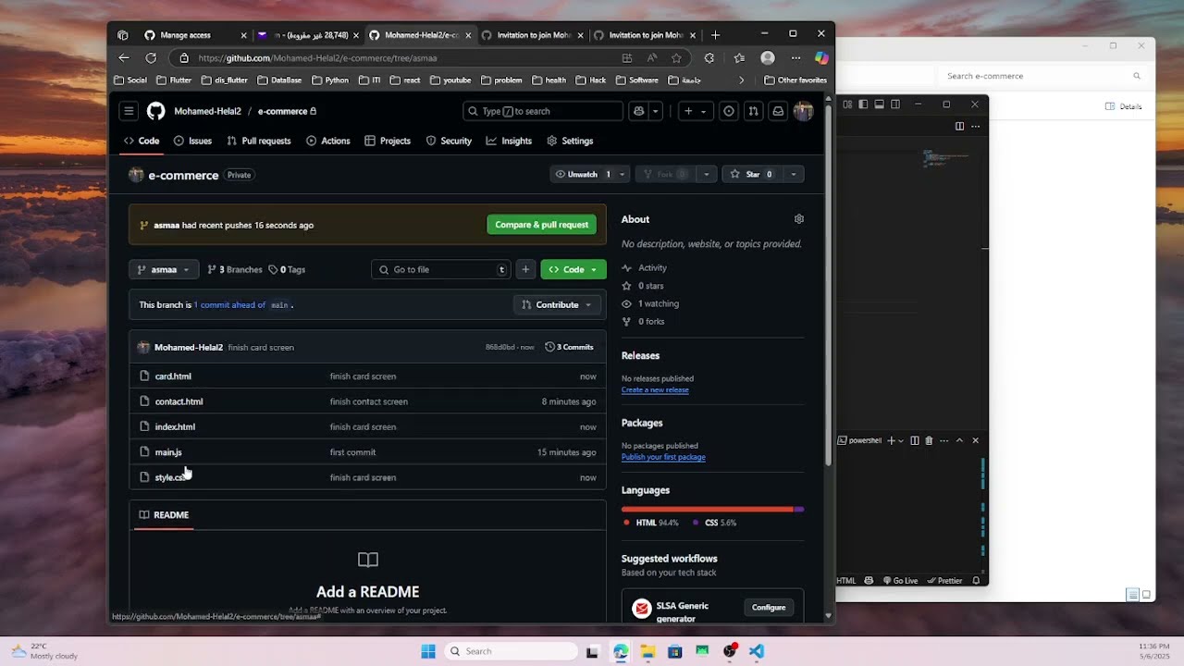Screen dimensions: 1184x666
Task: Expand the green Code dropdown button
Action: pyautogui.click(x=573, y=269)
